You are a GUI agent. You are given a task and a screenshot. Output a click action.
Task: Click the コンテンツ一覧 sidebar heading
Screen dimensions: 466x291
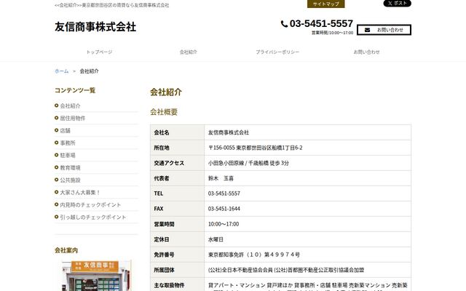click(75, 90)
